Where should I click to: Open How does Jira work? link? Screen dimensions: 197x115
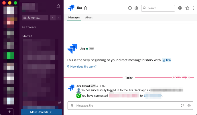click(82, 67)
